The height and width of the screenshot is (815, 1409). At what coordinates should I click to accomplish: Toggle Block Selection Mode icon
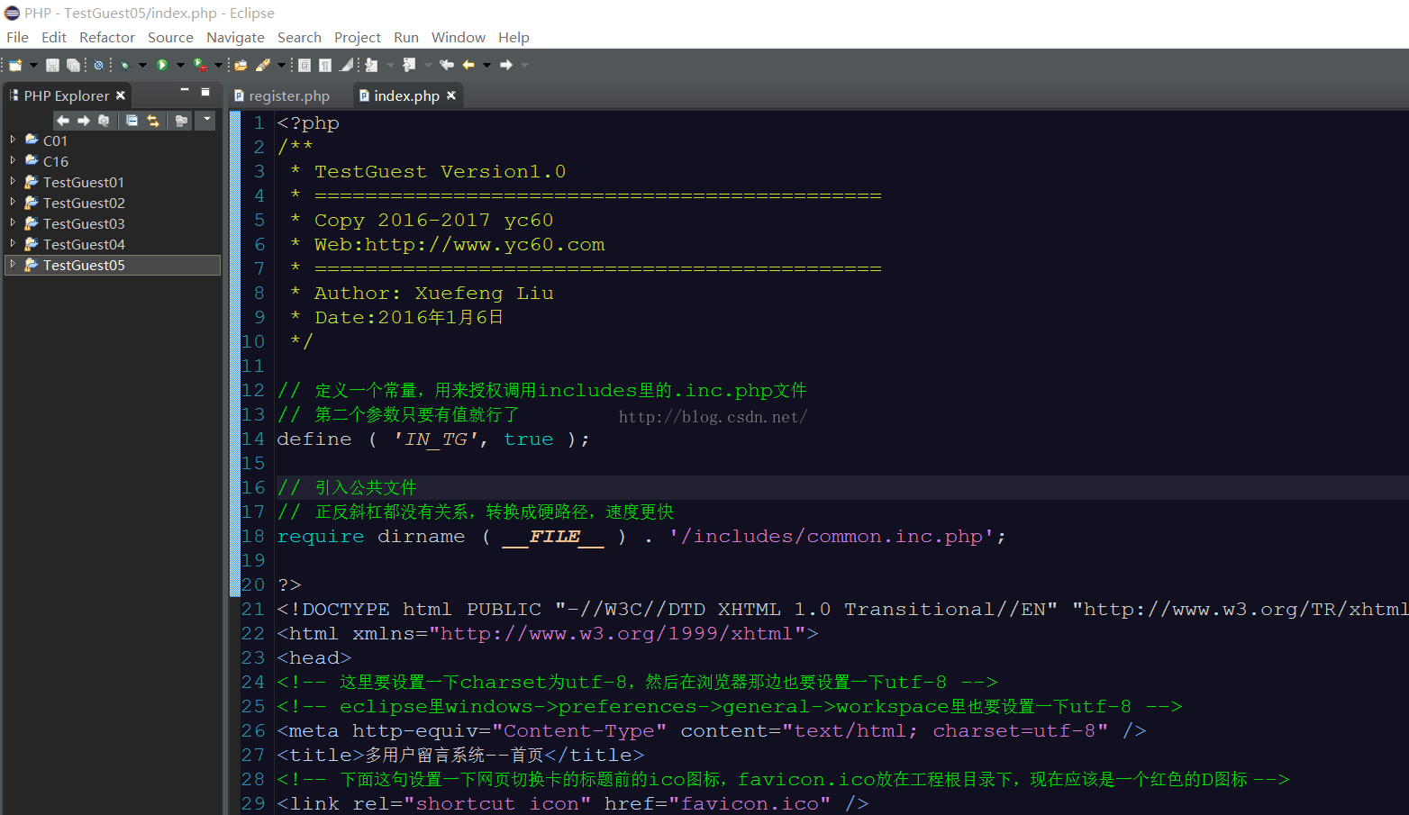point(305,65)
